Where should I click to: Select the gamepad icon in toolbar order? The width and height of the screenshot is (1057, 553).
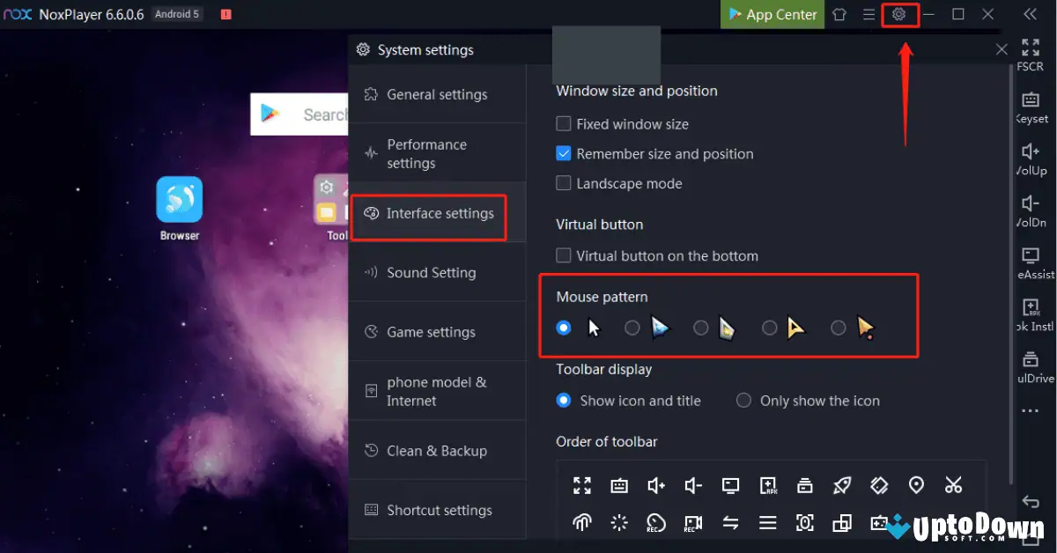(x=879, y=522)
